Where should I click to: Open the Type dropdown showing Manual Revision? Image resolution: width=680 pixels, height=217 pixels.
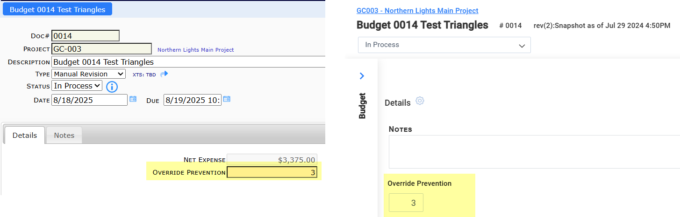click(x=88, y=74)
